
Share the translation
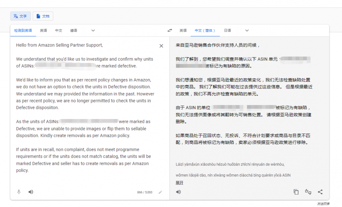pyautogui.click(x=320, y=192)
